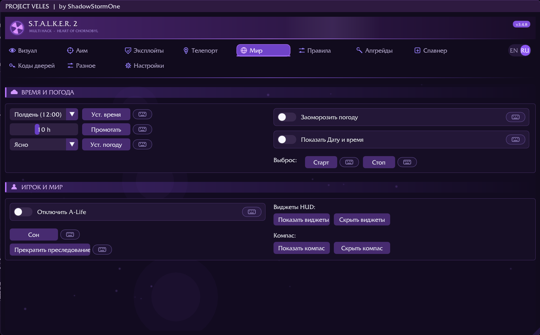This screenshot has width=540, height=335.
Task: Go to the Коды дверей tab
Action: click(x=32, y=66)
